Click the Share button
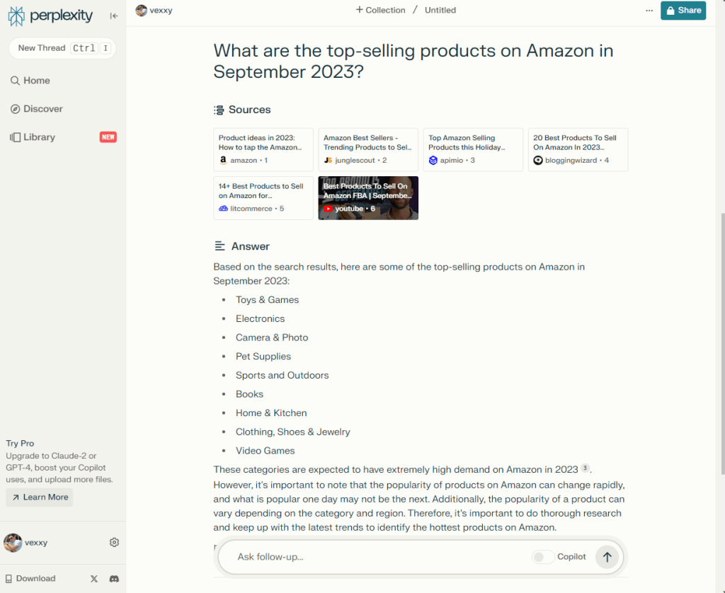The image size is (725, 593). 683,10
